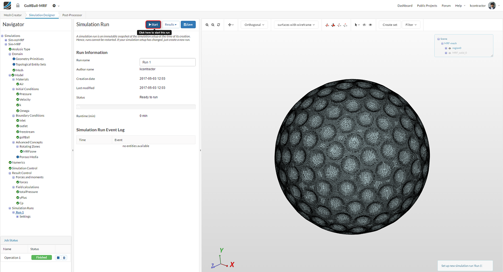
Task: Start the simulation run
Action: click(153, 24)
